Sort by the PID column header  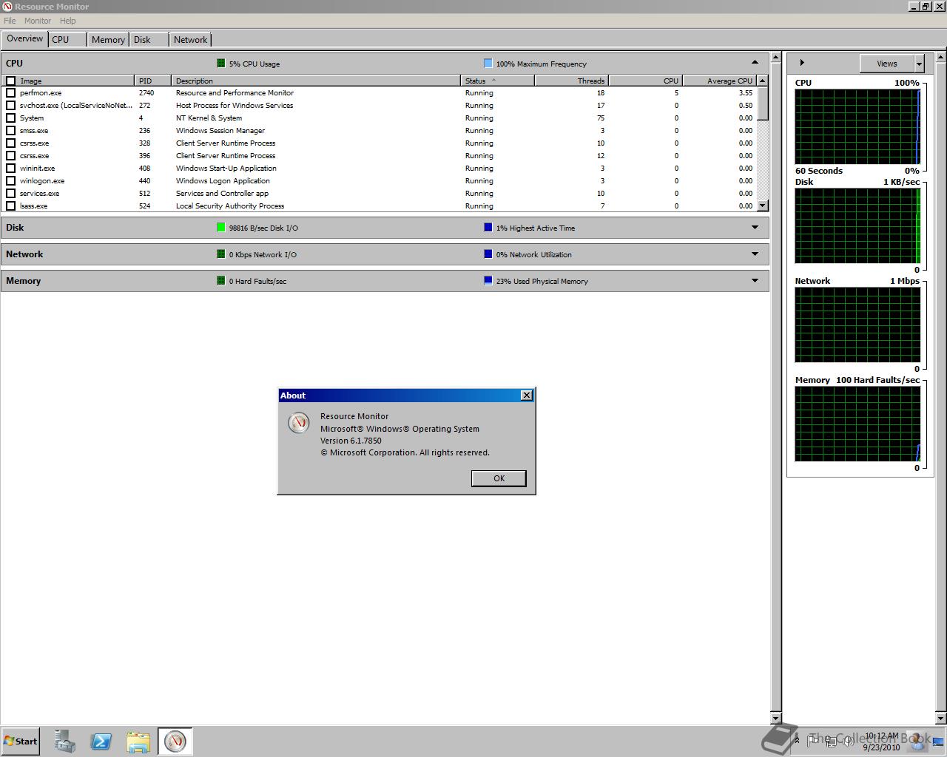click(153, 81)
